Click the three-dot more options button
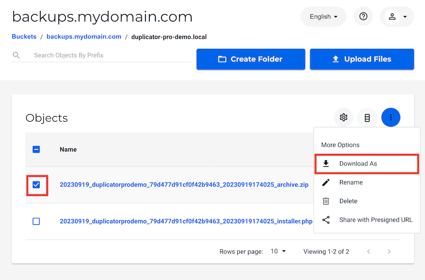The image size is (425, 280). [391, 117]
